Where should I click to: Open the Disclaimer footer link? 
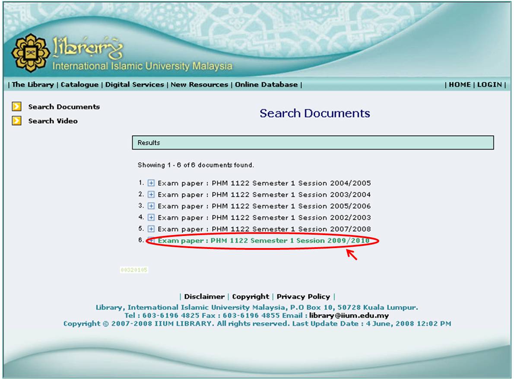pos(204,296)
